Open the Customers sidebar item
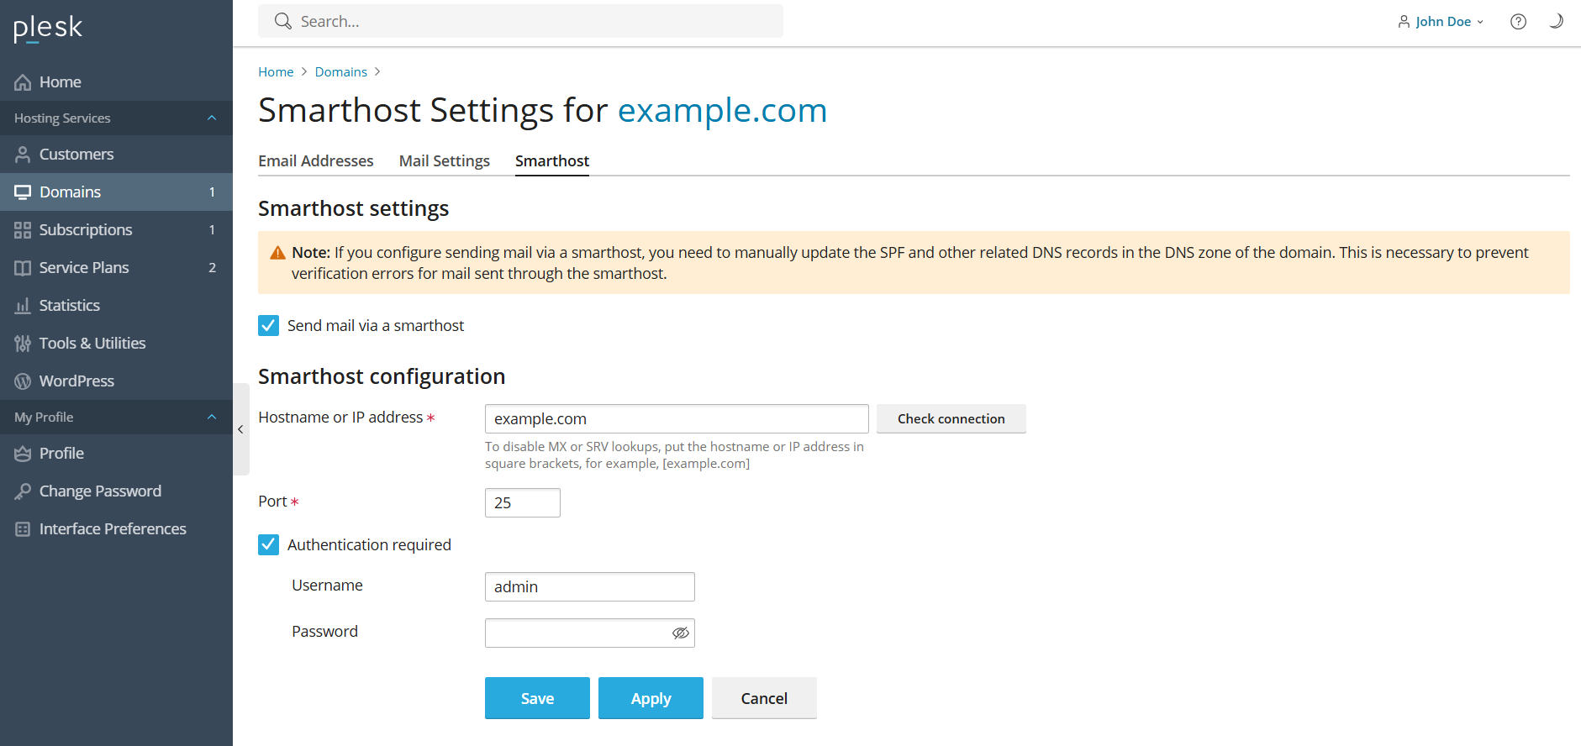This screenshot has height=746, width=1581. pos(76,155)
